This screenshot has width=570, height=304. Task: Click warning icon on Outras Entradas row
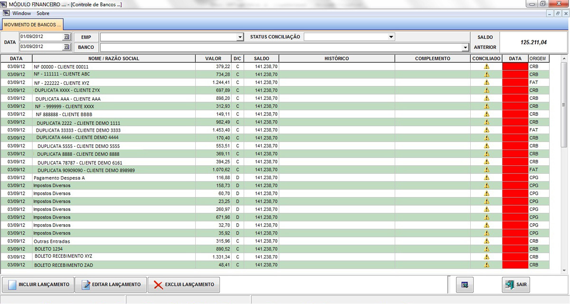(x=486, y=241)
